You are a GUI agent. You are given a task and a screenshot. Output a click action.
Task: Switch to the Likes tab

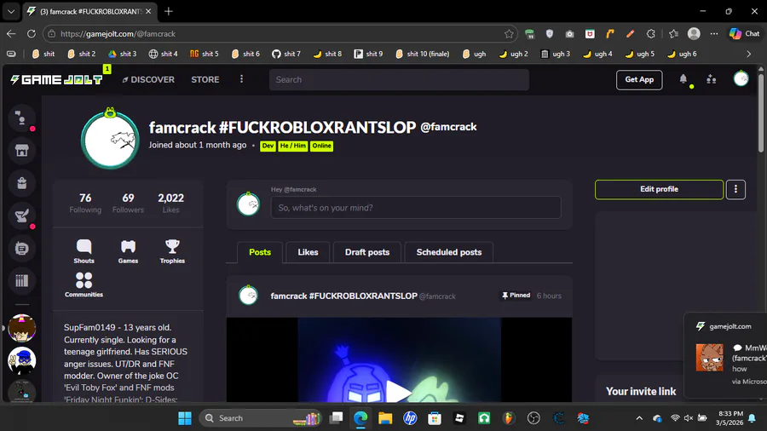click(x=309, y=252)
